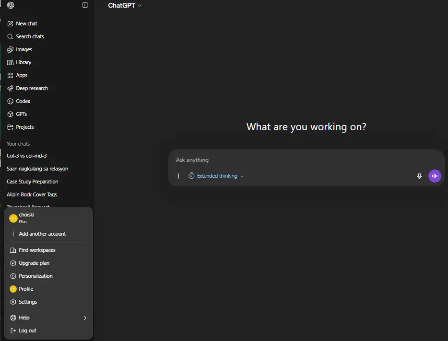Click the Search chats magnifier icon

click(x=10, y=36)
